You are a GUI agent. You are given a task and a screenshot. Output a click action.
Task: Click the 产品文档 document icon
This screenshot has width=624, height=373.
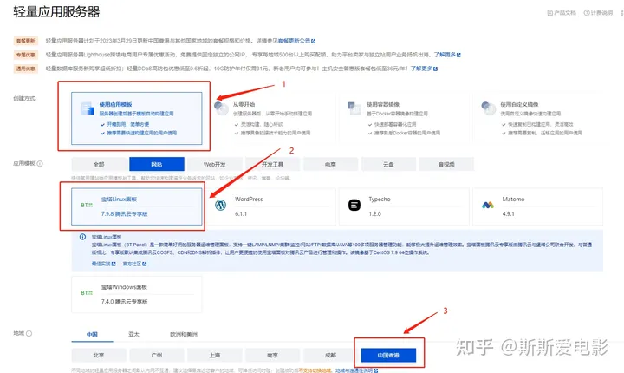[550, 13]
